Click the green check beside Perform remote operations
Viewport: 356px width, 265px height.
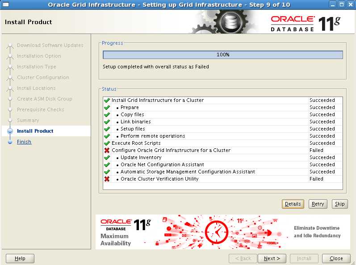point(107,136)
